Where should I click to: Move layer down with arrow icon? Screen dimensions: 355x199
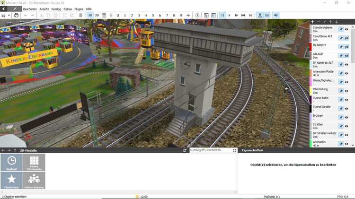click(337, 22)
